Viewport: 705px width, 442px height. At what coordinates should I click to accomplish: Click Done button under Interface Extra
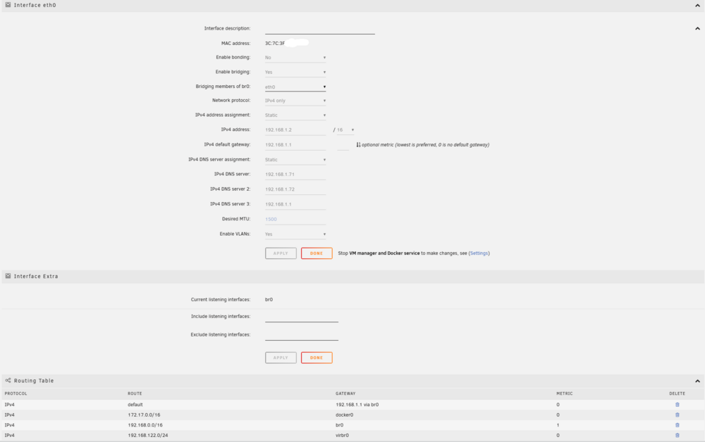point(317,358)
